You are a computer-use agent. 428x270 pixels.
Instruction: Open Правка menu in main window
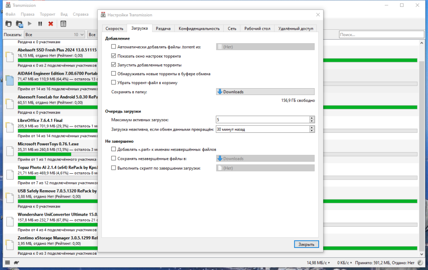coord(27,14)
